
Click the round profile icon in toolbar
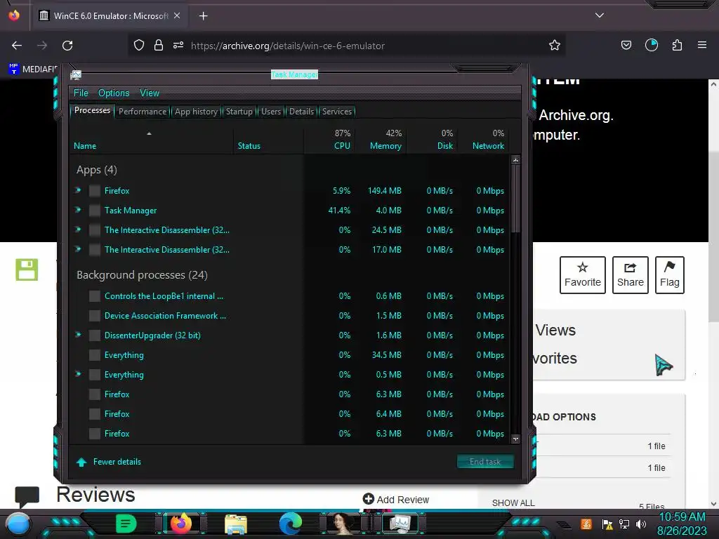coord(652,46)
